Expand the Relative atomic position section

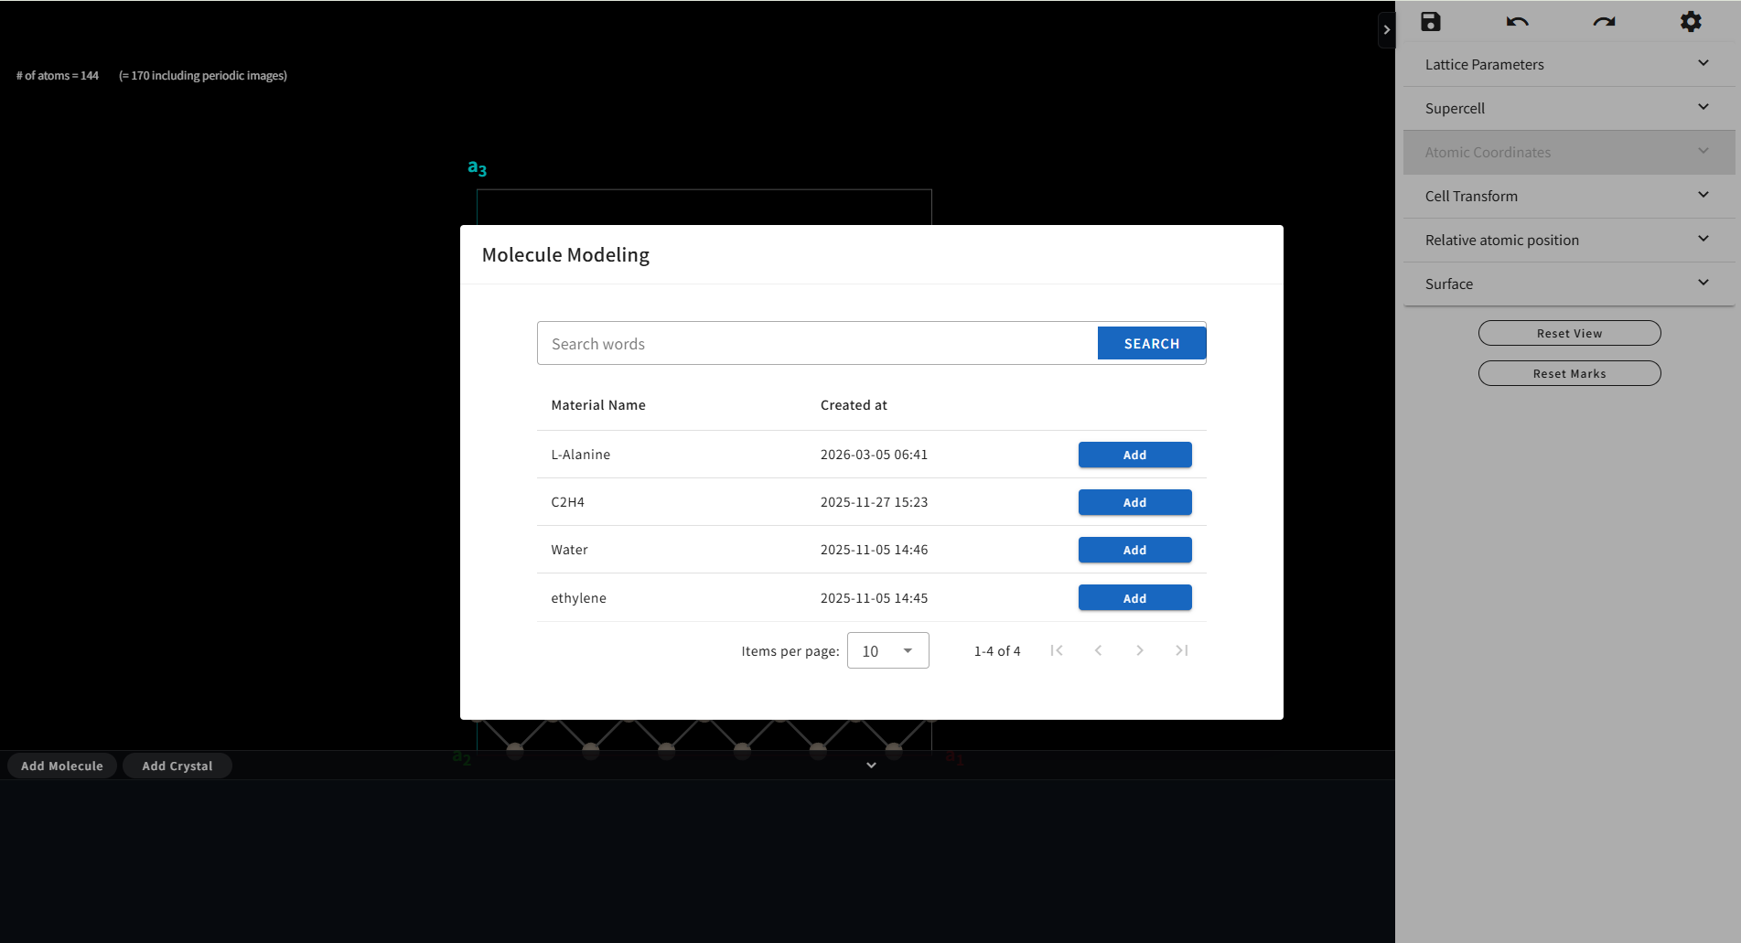click(x=1568, y=241)
